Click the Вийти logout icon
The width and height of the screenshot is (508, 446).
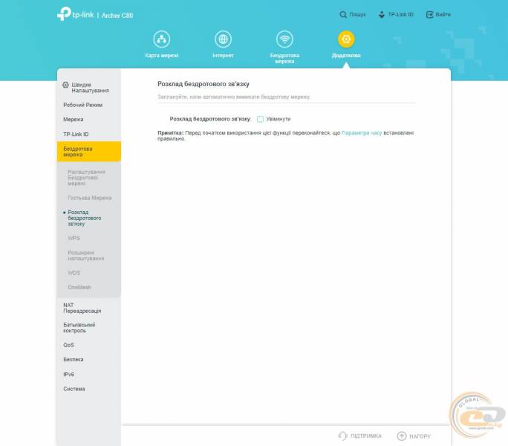[x=429, y=15]
